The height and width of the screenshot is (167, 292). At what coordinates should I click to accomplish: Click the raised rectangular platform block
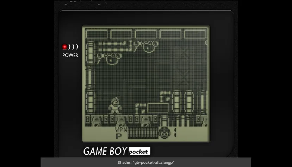coord(158,108)
